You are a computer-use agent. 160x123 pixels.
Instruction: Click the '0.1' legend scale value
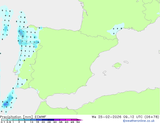[3, 122]
